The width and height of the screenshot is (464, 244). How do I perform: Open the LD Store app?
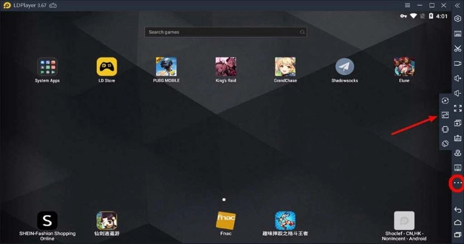[x=107, y=67]
